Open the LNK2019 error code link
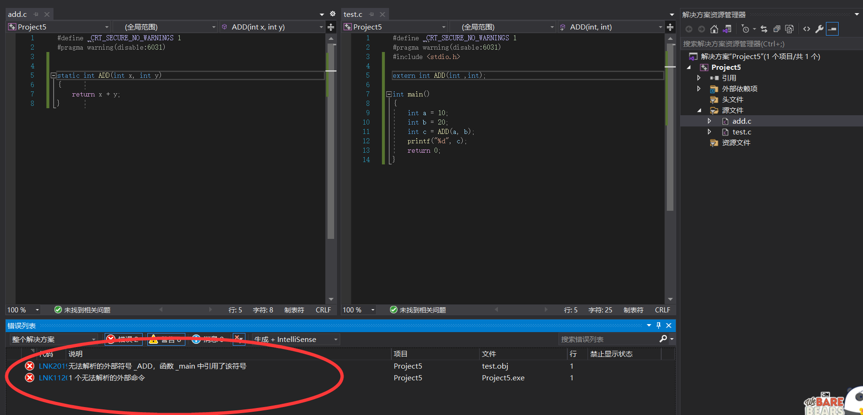The width and height of the screenshot is (863, 415). pyautogui.click(x=53, y=366)
